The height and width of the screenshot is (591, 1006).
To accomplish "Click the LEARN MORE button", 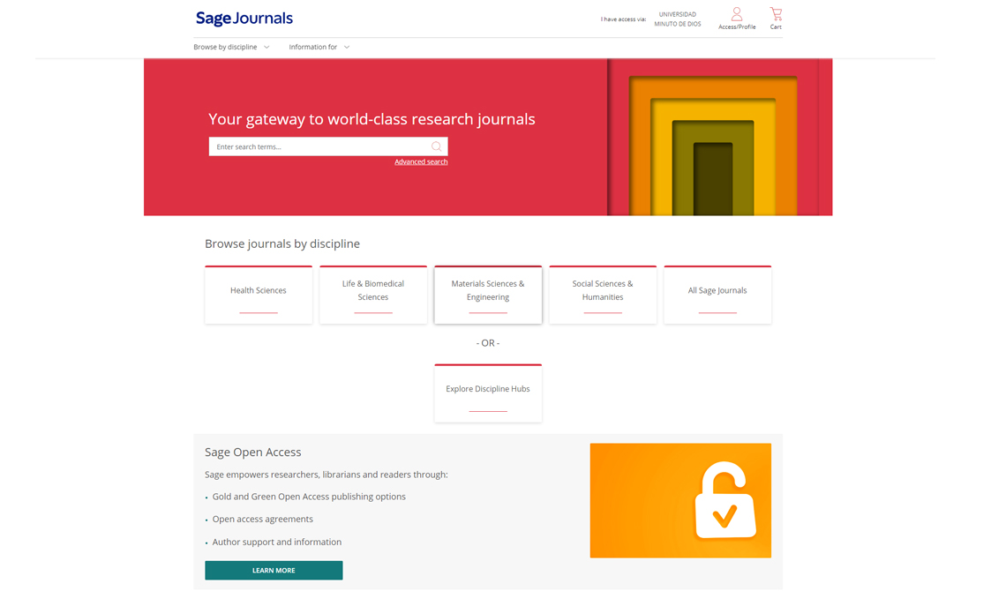I will tap(274, 571).
